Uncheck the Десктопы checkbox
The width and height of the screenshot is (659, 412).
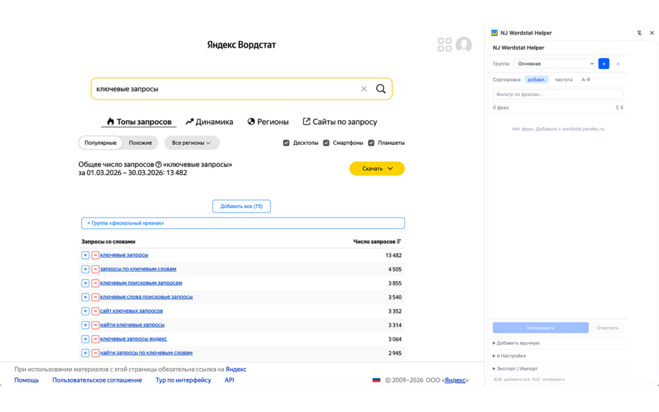pyautogui.click(x=286, y=143)
